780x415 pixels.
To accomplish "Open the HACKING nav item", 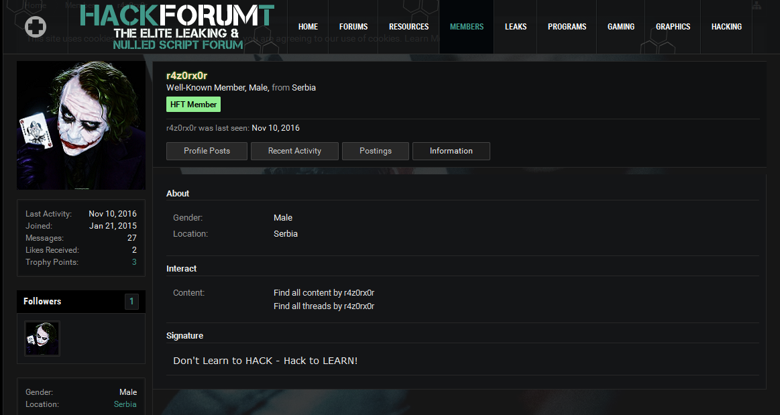I will coord(726,27).
